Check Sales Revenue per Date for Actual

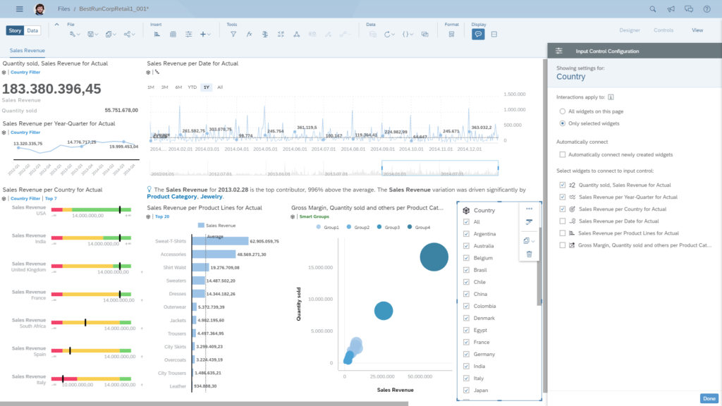(x=562, y=221)
